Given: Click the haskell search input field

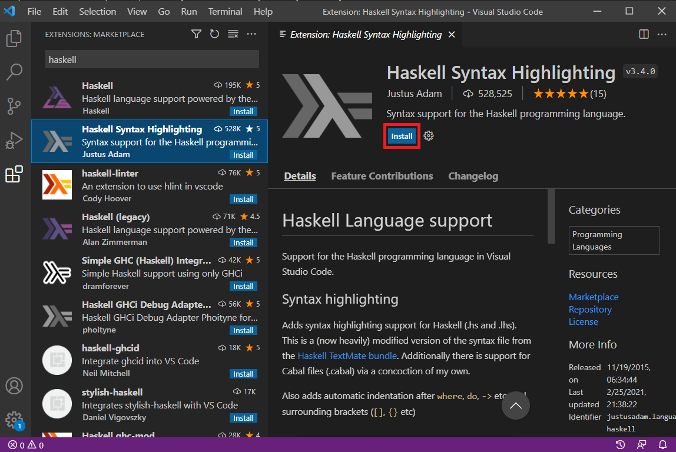Looking at the screenshot, I should coord(152,59).
